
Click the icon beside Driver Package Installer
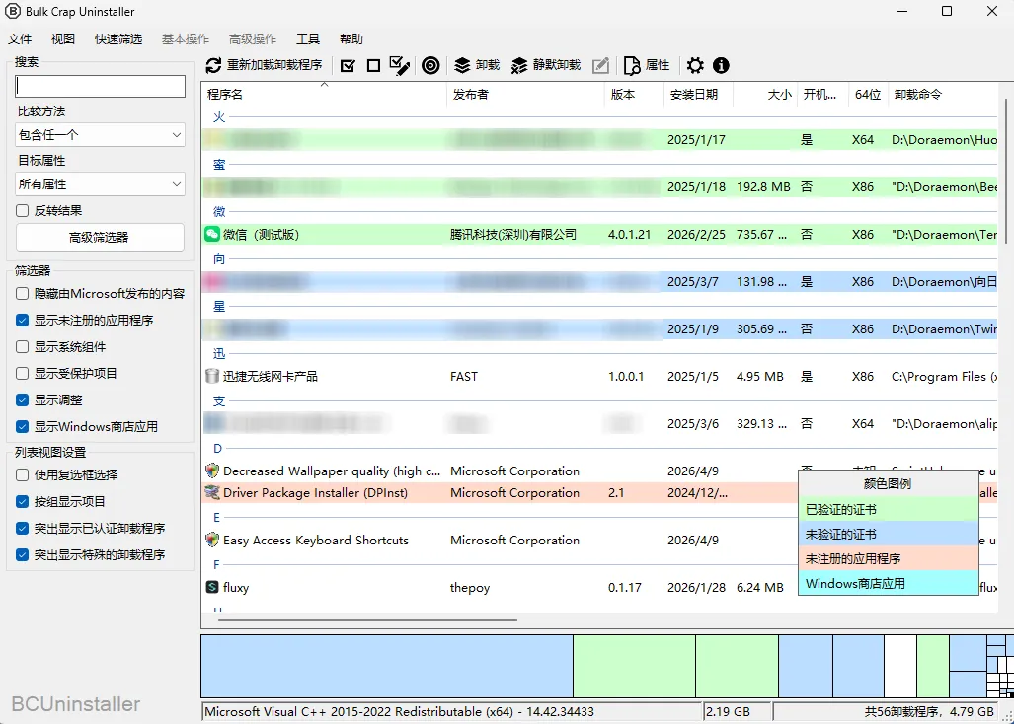(212, 493)
